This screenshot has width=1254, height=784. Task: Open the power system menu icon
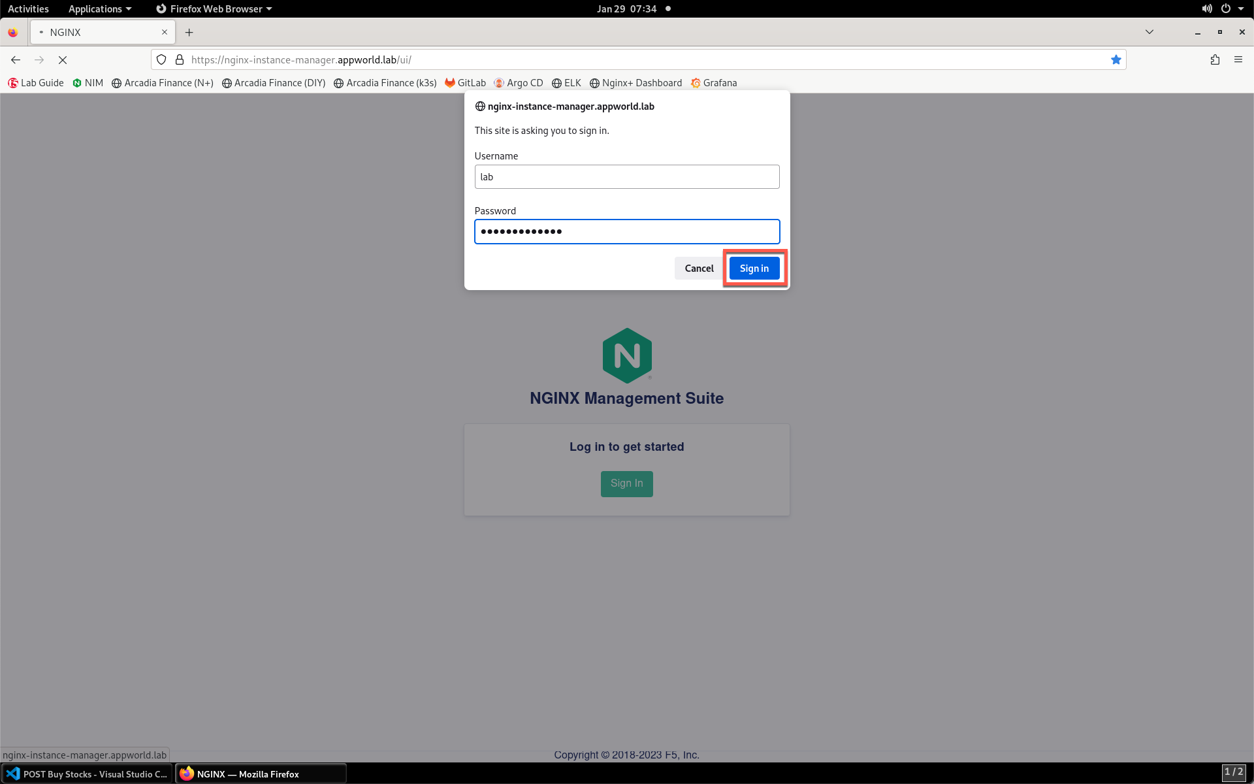click(1226, 8)
